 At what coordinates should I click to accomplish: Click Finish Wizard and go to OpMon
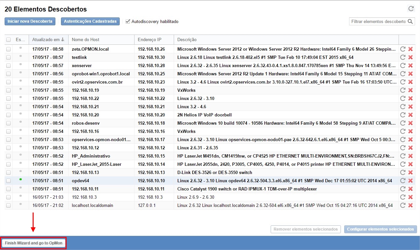click(34, 243)
